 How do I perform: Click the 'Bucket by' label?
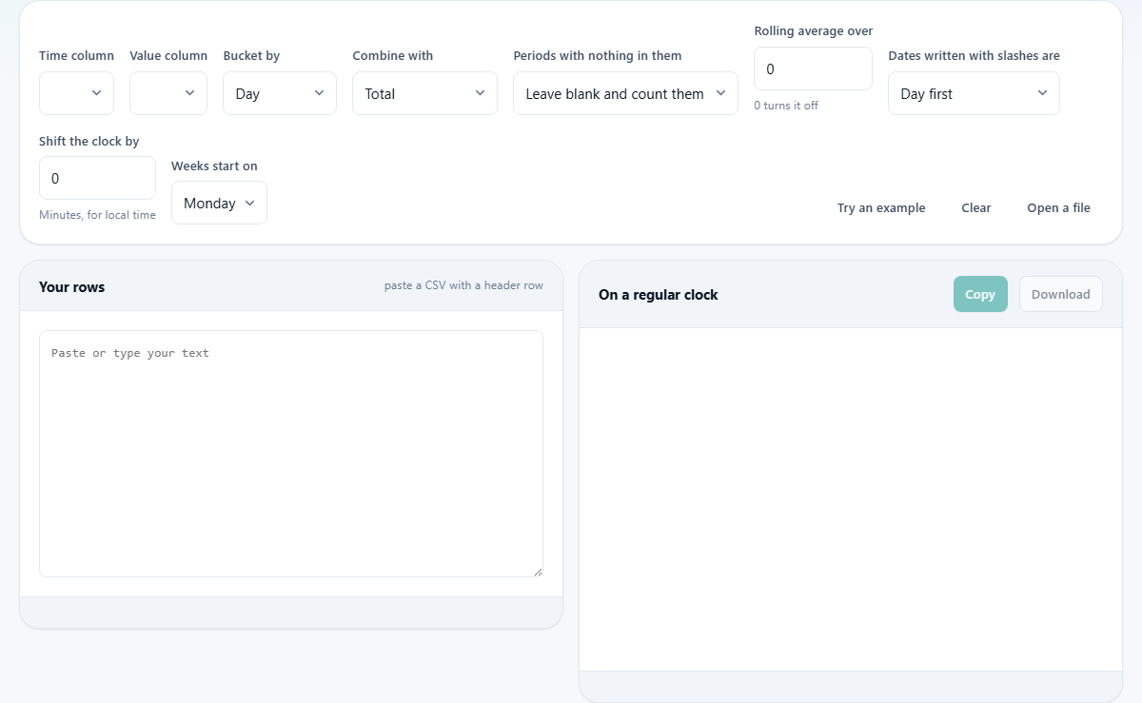[251, 56]
